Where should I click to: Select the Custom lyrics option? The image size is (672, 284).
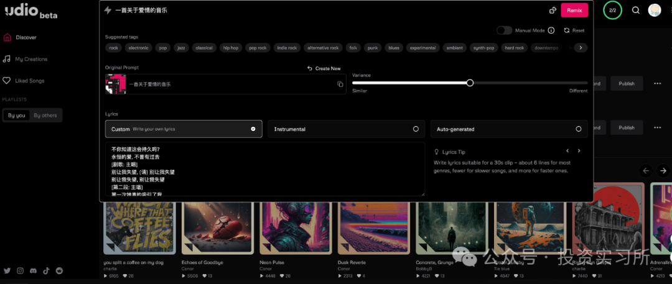point(184,129)
